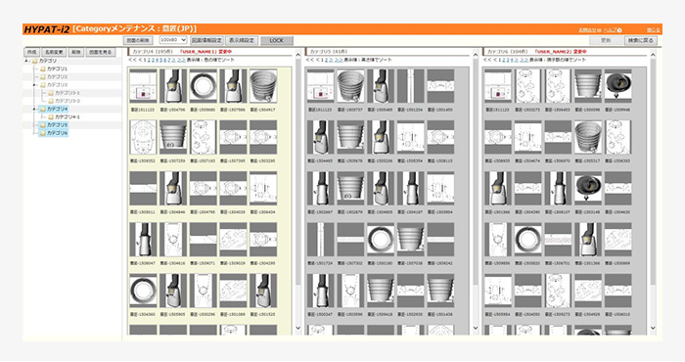The width and height of the screenshot is (685, 362).
Task: Open the ヘルプ link
Action: coord(610,30)
